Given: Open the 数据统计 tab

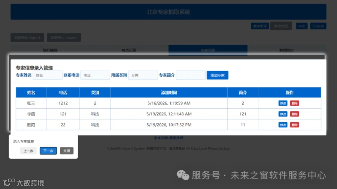Looking at the screenshot, I should (287, 50).
